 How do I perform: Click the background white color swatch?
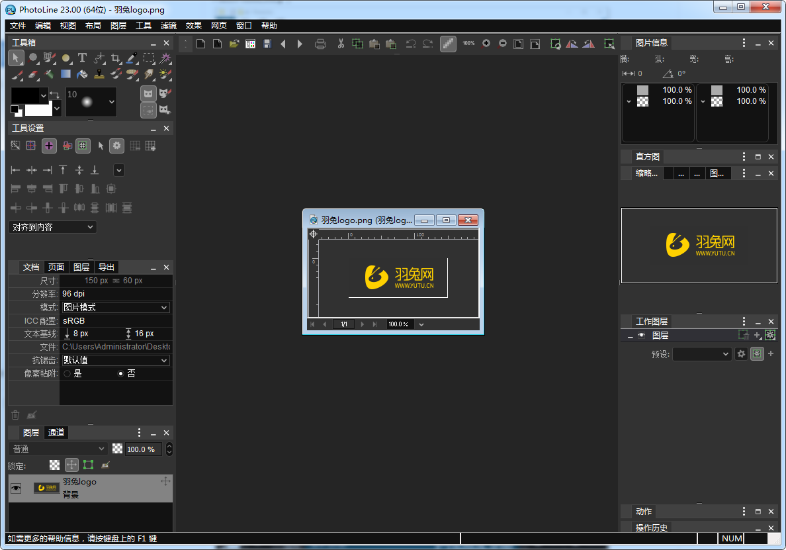click(x=38, y=109)
